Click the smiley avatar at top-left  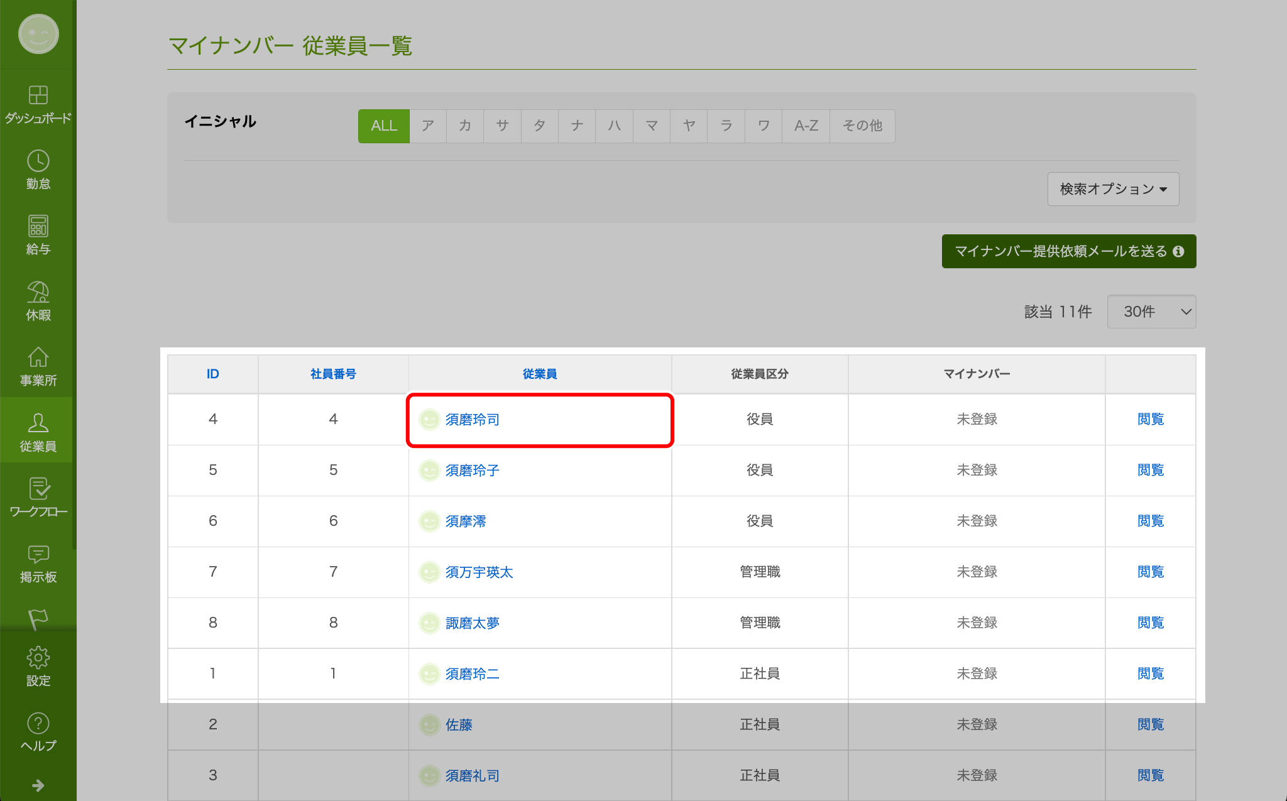pyautogui.click(x=38, y=34)
